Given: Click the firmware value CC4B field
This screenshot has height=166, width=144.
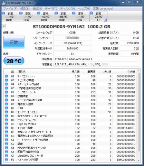Looking at the screenshot, I should click(x=73, y=33).
